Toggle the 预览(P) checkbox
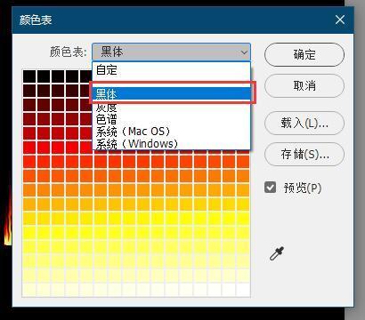365x320 pixels. pos(270,188)
